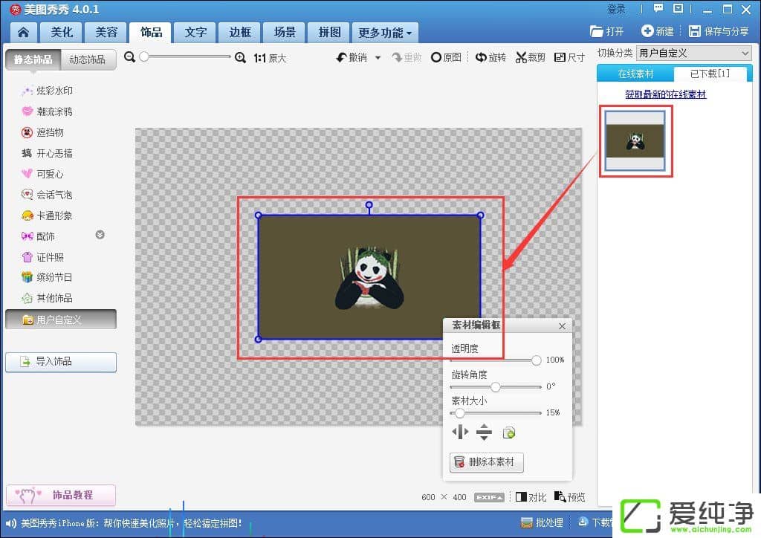
Task: Expand the 更多功能 menu
Action: [x=385, y=33]
